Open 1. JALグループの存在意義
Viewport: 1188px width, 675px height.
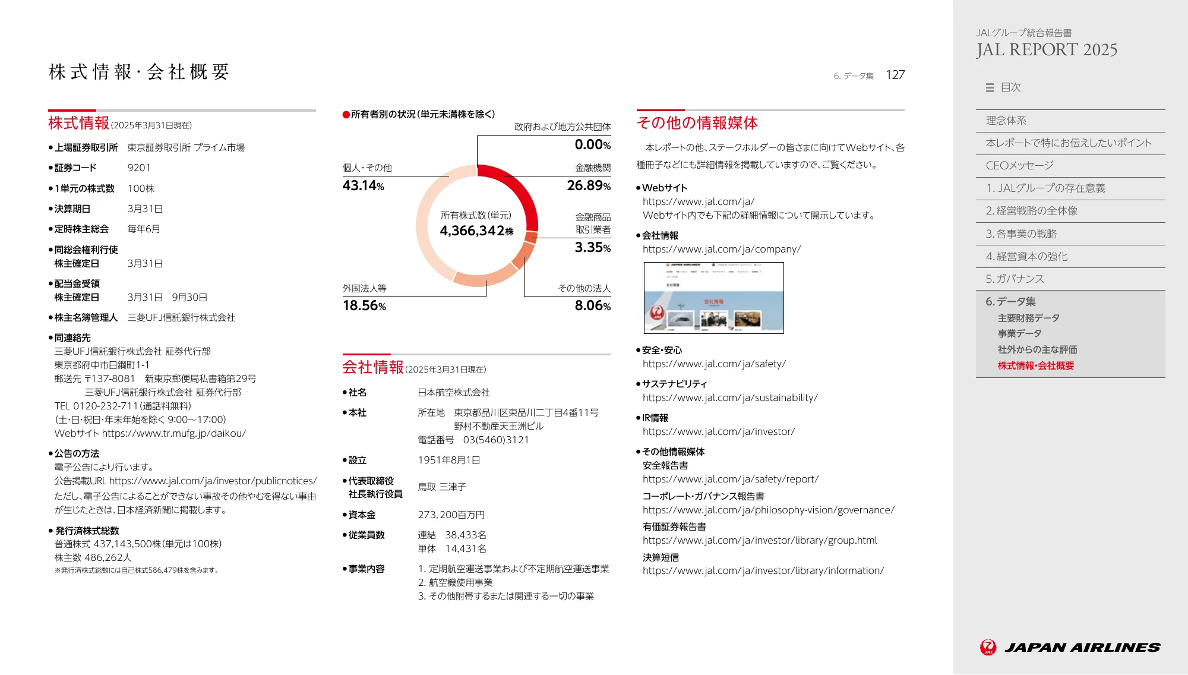coord(1070,188)
